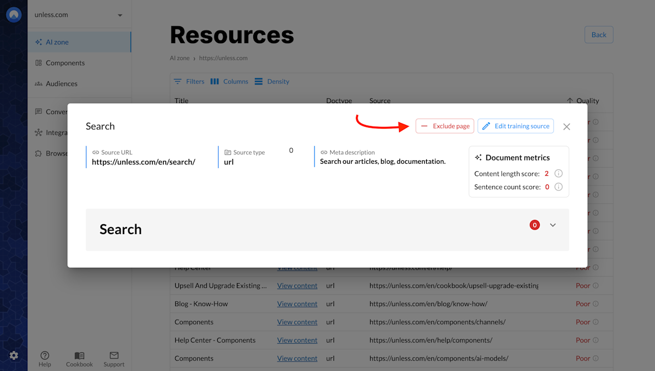655x371 pixels.
Task: Expand the Search accordion in the modal
Action: (553, 225)
